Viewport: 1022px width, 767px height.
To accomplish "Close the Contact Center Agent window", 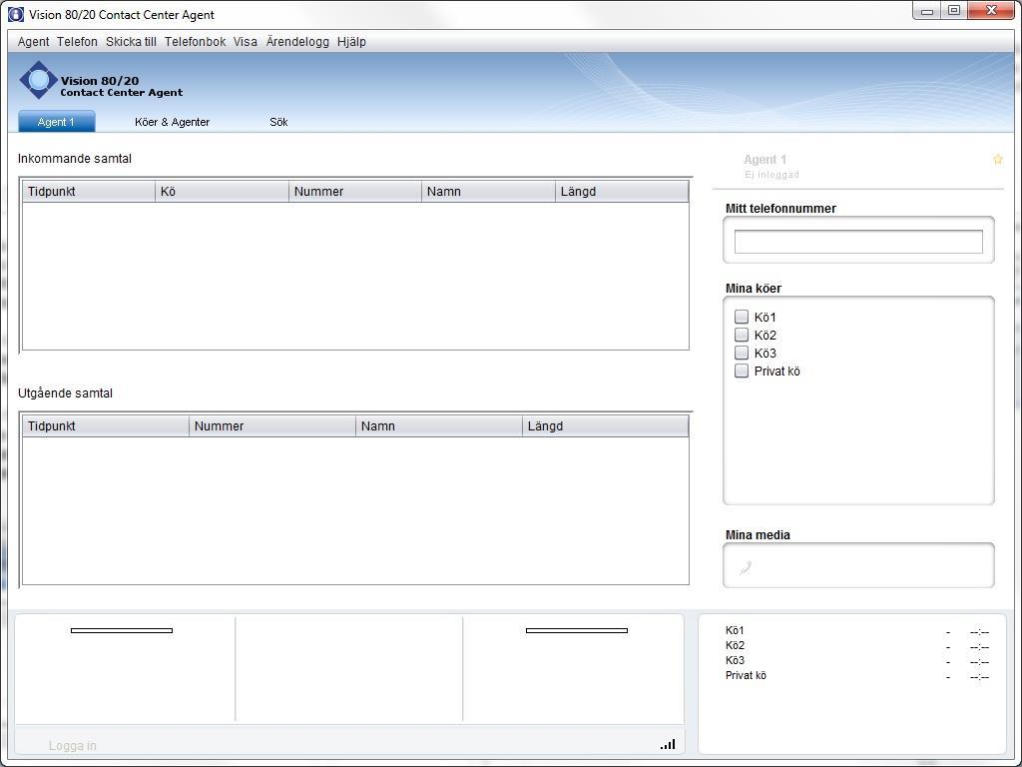I will point(991,10).
